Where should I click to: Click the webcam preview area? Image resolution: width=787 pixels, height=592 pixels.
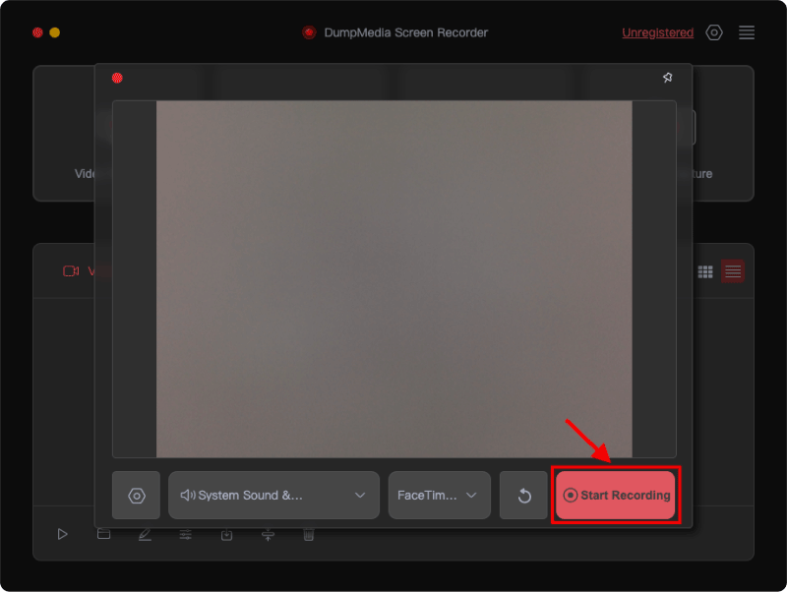click(x=394, y=279)
